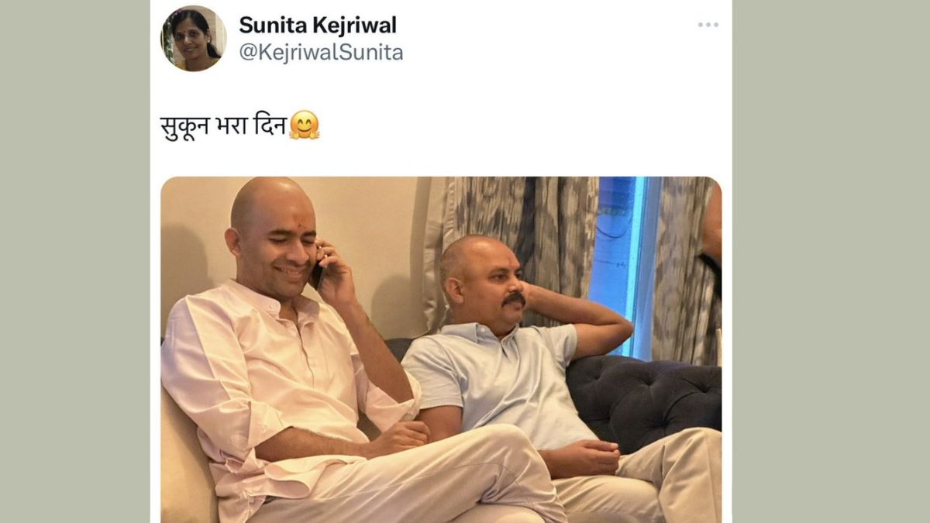Open the attached photo in the tweet
The image size is (930, 523).
click(441, 349)
